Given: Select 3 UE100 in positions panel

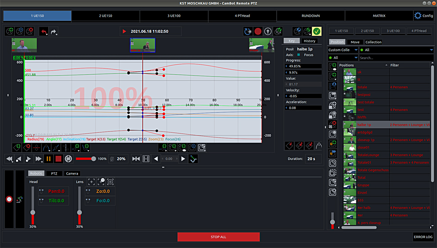Looking at the screenshot, I should pos(393,31).
